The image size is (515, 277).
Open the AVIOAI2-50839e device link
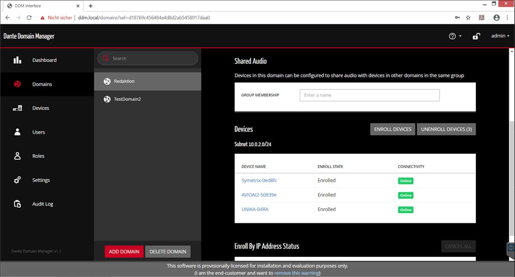pos(259,195)
